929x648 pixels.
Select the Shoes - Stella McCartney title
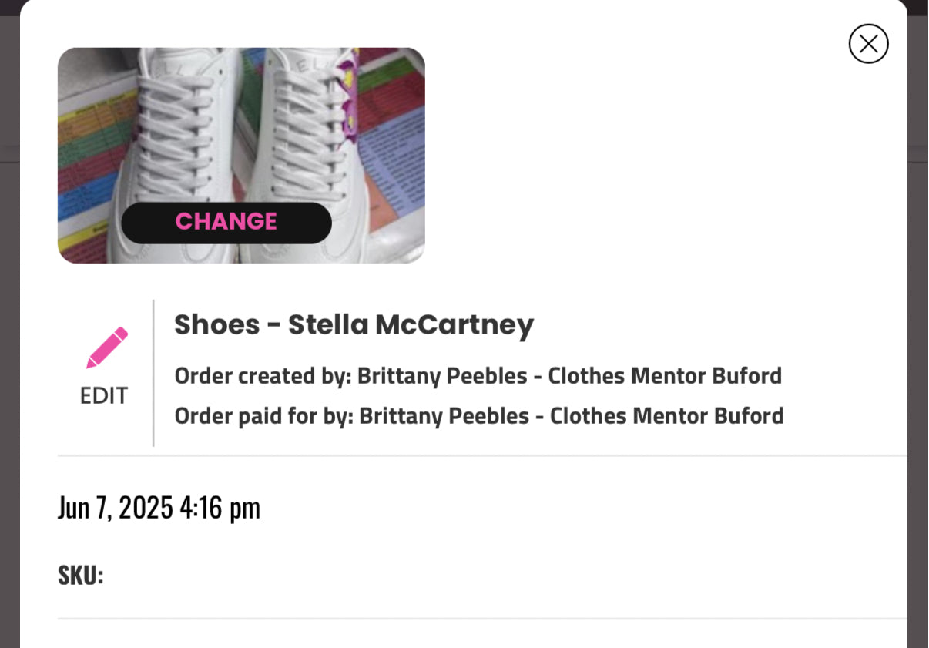(x=354, y=324)
